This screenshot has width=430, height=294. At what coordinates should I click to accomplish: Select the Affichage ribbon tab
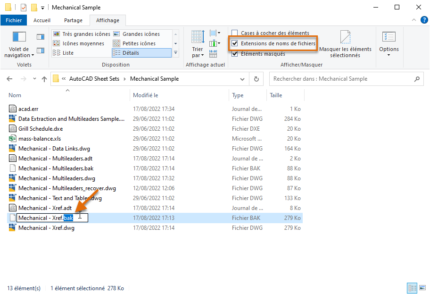pyautogui.click(x=108, y=20)
